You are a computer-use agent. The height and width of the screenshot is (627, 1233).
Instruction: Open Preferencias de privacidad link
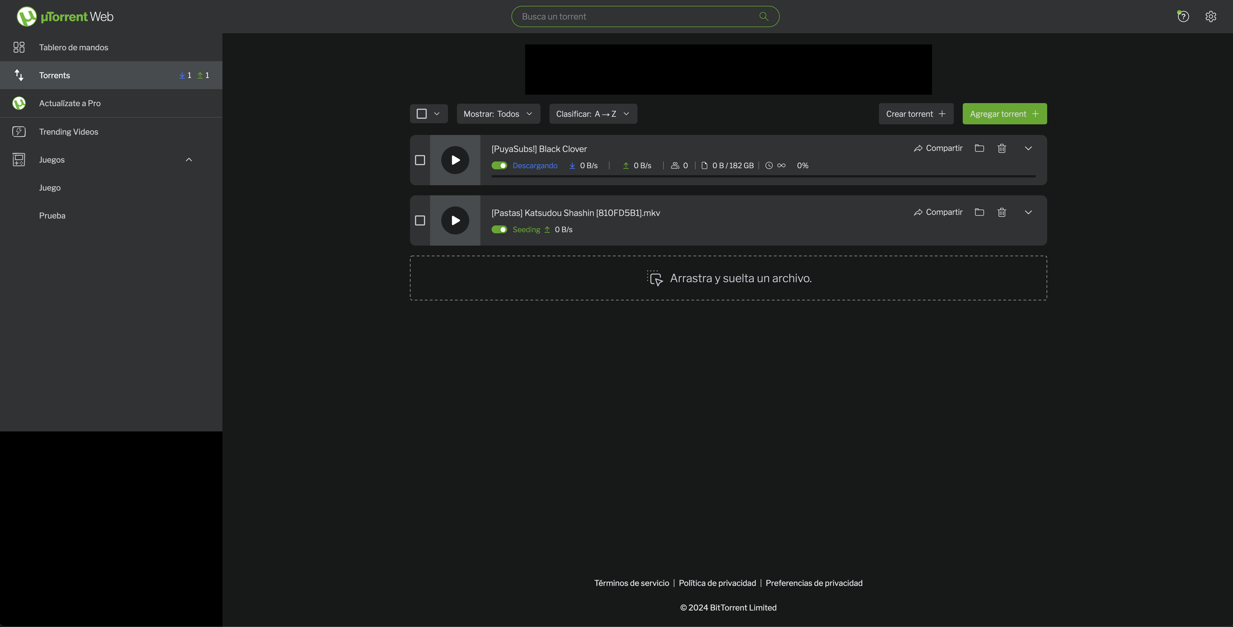click(x=814, y=583)
